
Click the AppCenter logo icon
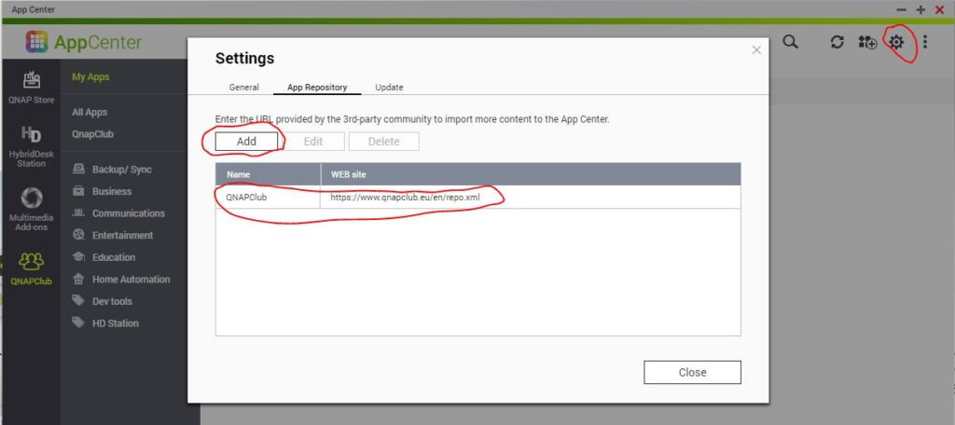[x=36, y=41]
